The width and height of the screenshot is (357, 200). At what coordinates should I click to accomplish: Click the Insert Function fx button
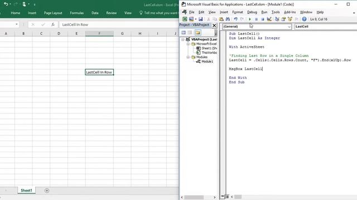click(53, 24)
